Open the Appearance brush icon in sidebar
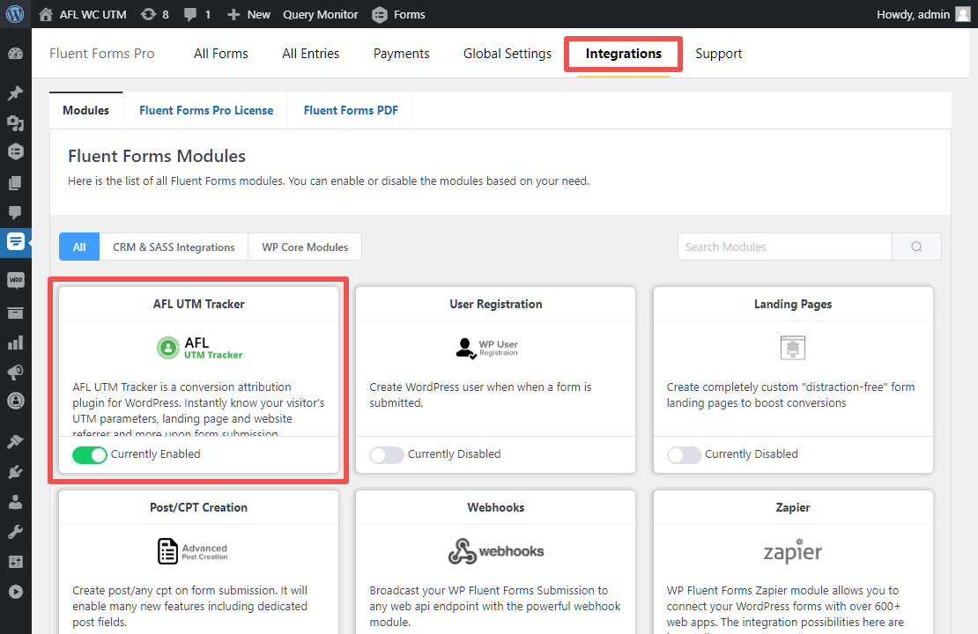The image size is (978, 634). click(x=16, y=442)
